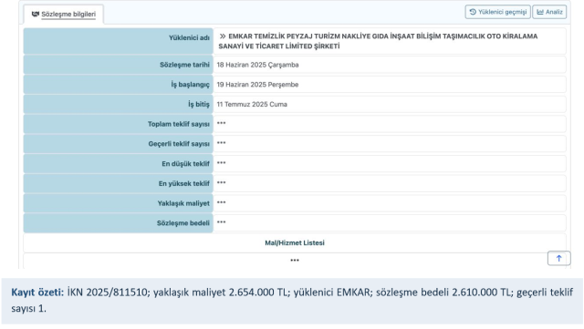Screen dimensions: 584x329
Task: Click the Yaklaşık maliyet label
Action: point(183,203)
